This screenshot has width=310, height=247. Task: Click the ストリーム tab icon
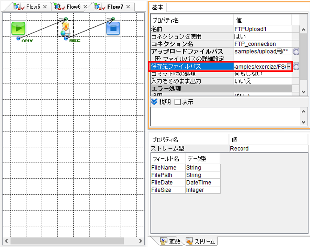click(x=189, y=241)
